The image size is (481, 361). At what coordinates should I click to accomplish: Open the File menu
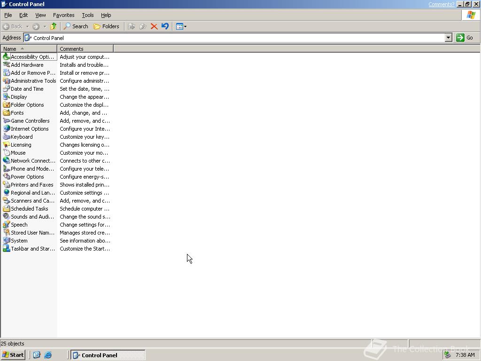tap(8, 15)
